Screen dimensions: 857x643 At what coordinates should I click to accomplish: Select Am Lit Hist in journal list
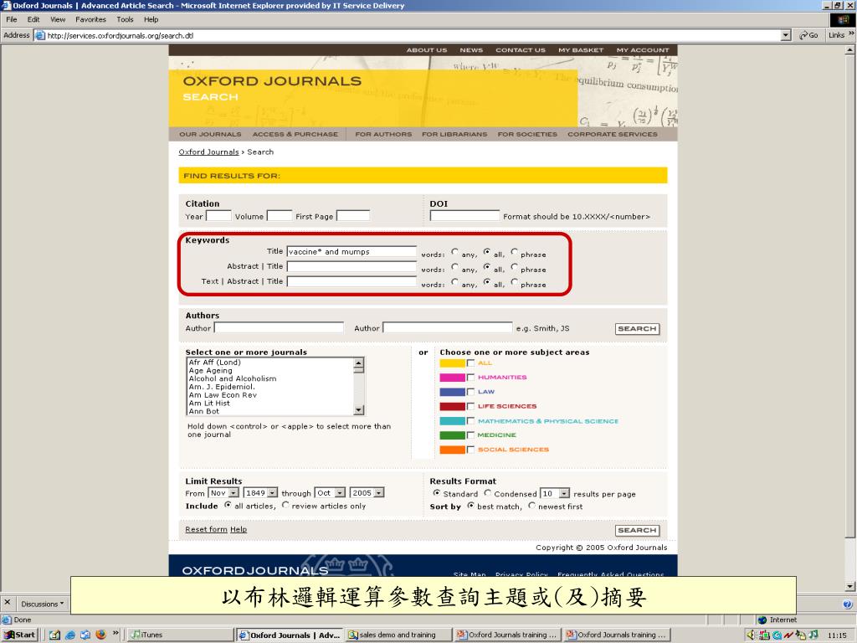point(209,403)
